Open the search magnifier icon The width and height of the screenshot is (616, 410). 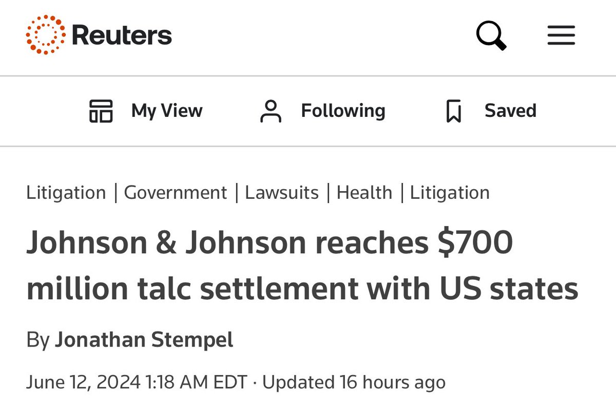(491, 35)
